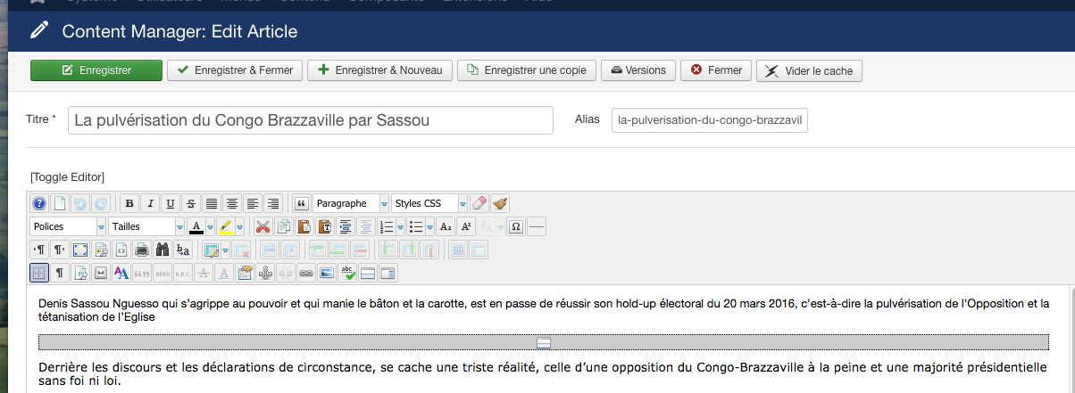
Task: Click the binoculars Find icon
Action: pyautogui.click(x=163, y=250)
